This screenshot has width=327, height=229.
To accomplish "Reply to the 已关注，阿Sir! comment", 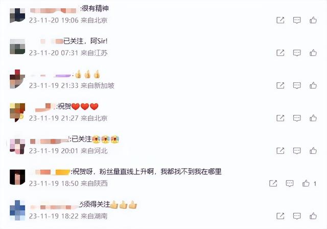I will click(297, 53).
